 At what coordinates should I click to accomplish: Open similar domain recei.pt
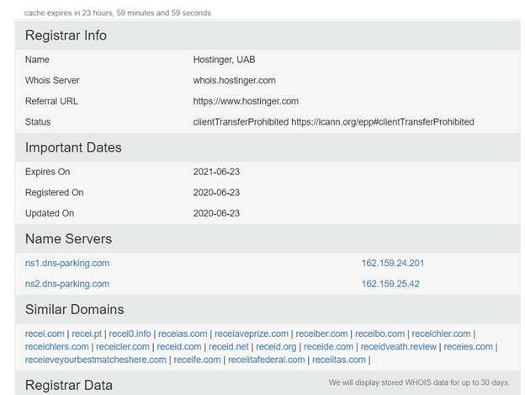tap(87, 334)
